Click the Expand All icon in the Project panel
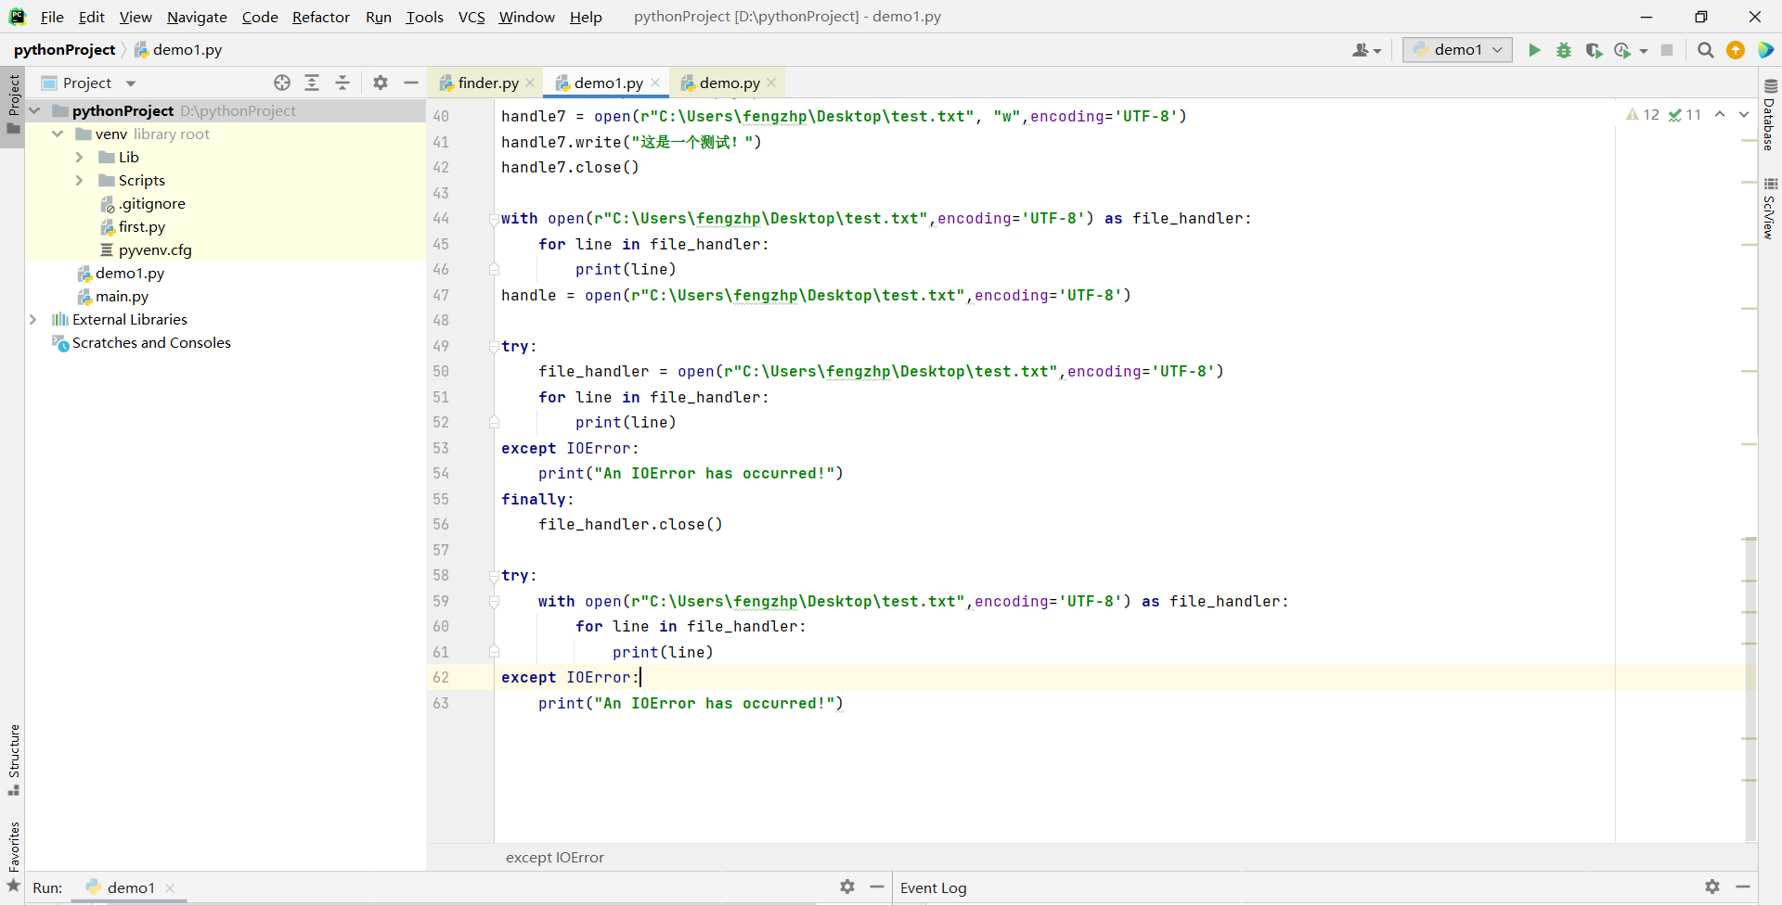Screen dimensions: 1782x906 point(312,83)
